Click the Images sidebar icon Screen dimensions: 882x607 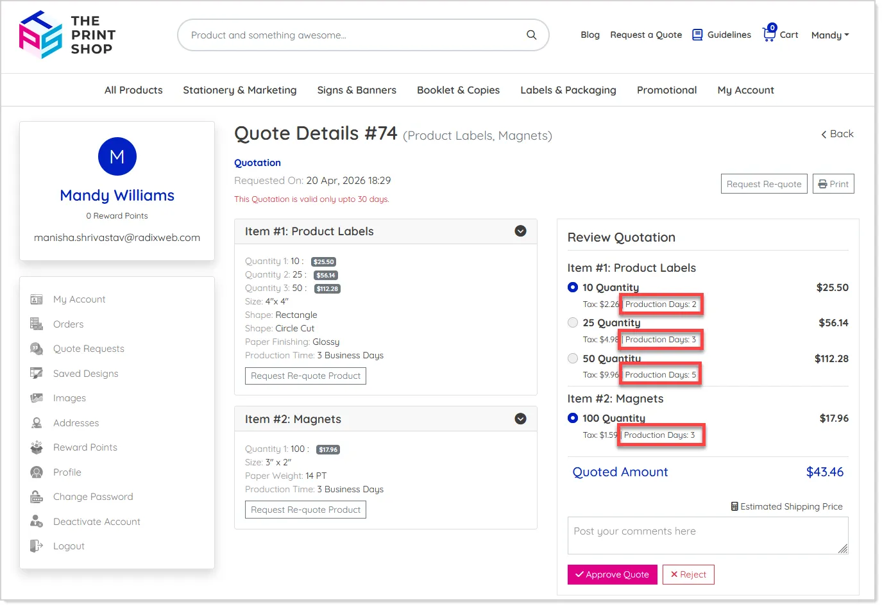click(37, 398)
